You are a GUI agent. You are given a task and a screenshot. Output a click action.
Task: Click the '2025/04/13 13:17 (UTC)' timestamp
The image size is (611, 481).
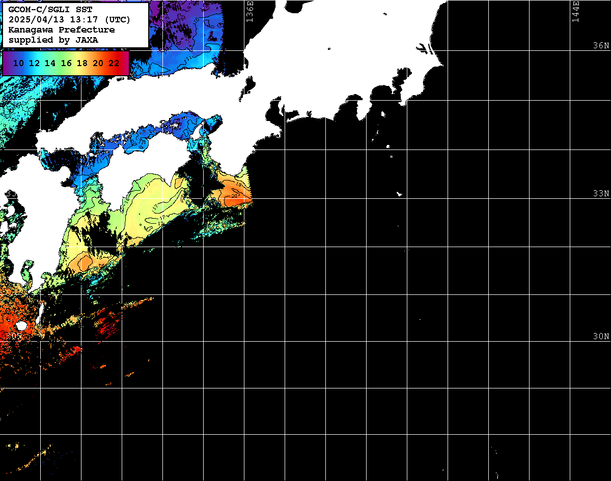tap(69, 20)
